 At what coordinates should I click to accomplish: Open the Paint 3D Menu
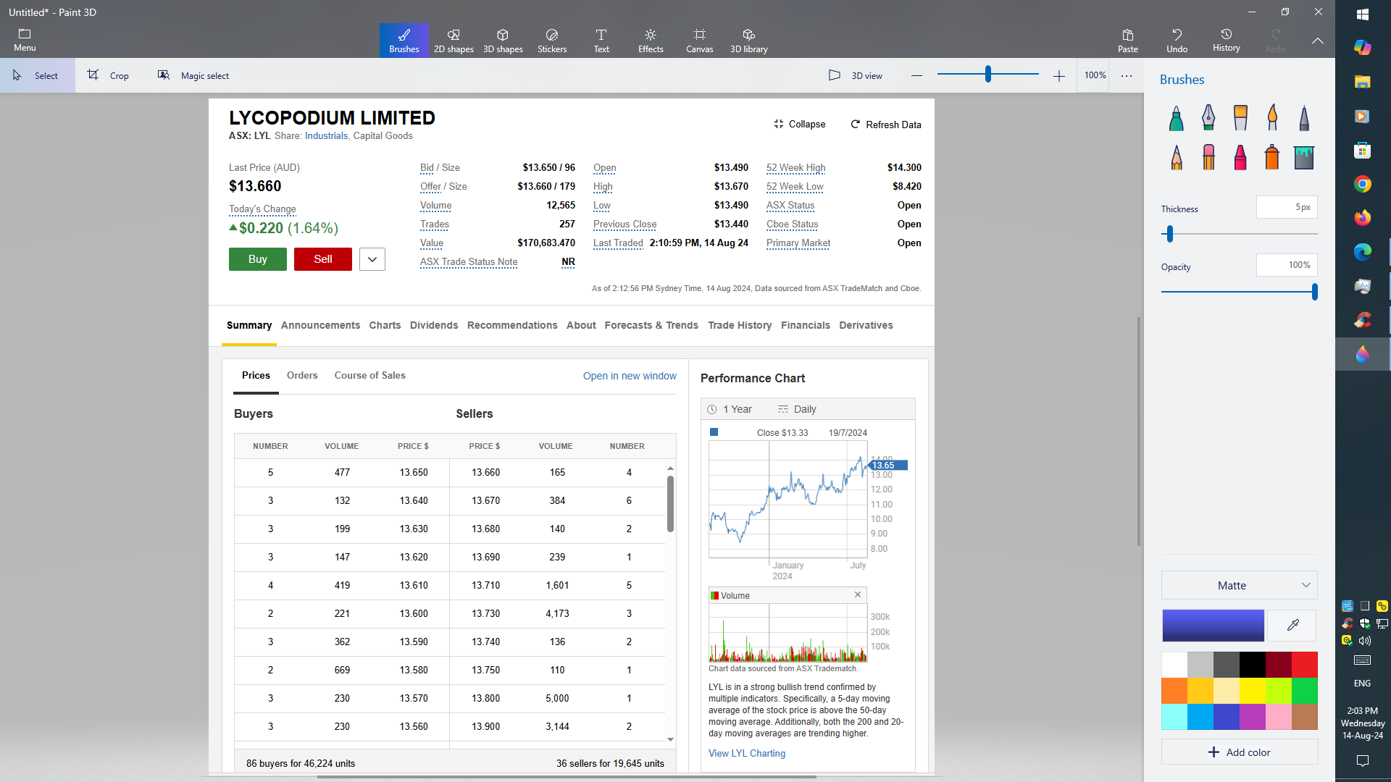pyautogui.click(x=25, y=41)
